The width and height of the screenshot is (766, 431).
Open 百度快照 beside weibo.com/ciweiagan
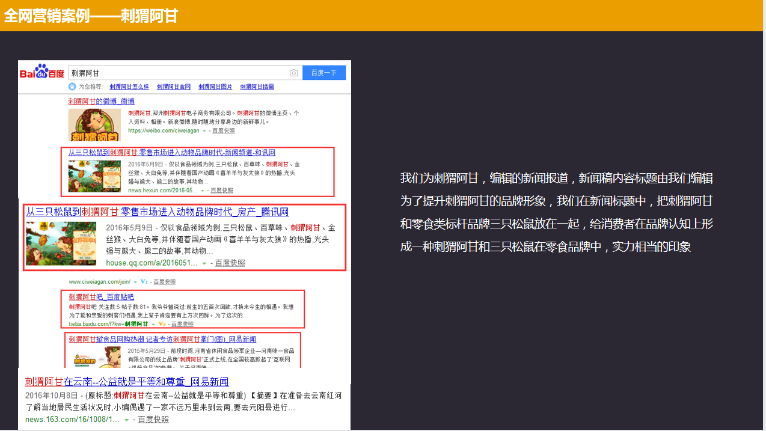pyautogui.click(x=223, y=130)
